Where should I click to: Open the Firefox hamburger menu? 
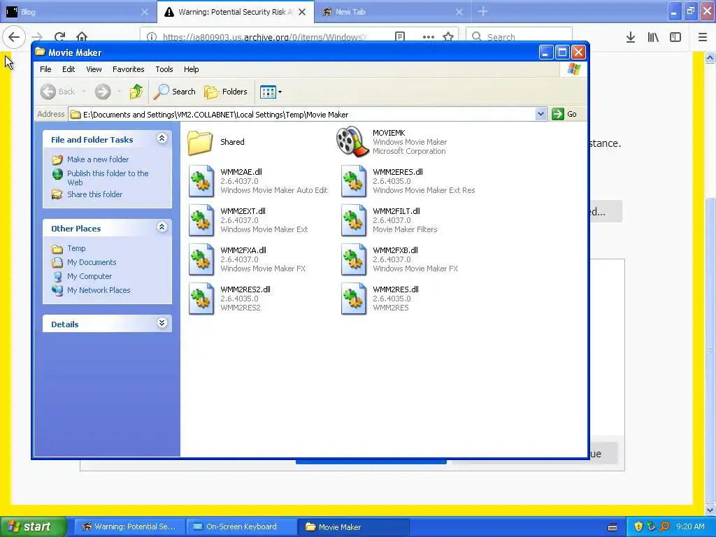[x=703, y=37]
